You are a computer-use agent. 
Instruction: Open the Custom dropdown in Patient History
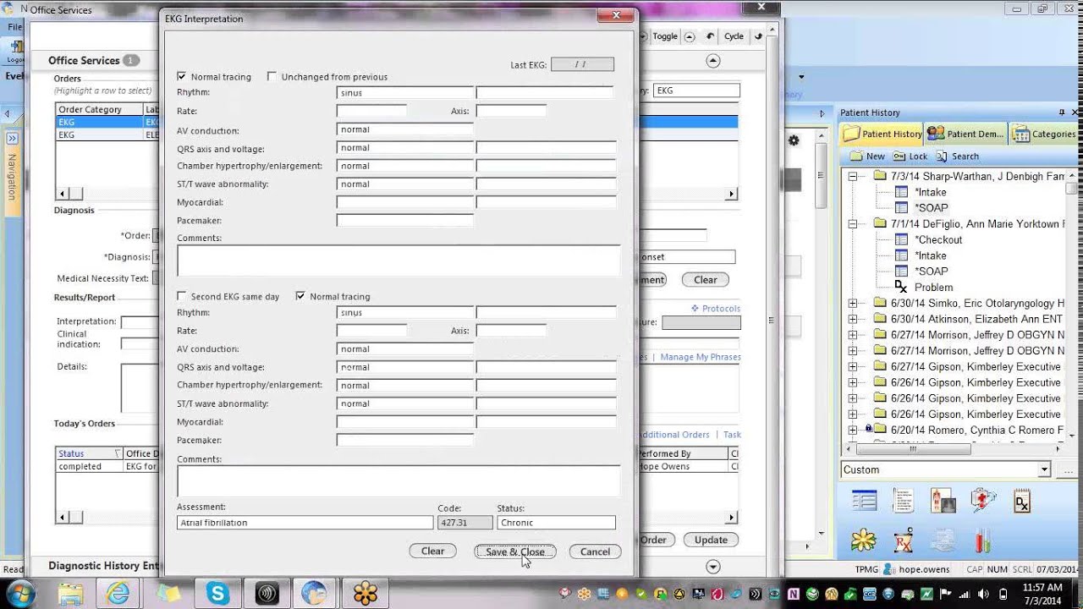[x=1044, y=469]
